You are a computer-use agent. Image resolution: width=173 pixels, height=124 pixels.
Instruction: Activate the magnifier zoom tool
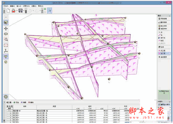[6, 39]
